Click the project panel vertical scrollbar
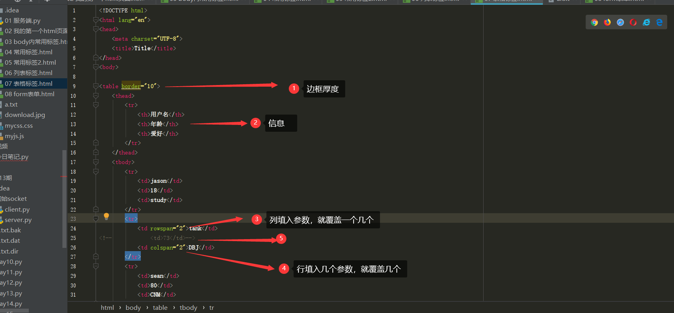The image size is (674, 313). [64, 199]
